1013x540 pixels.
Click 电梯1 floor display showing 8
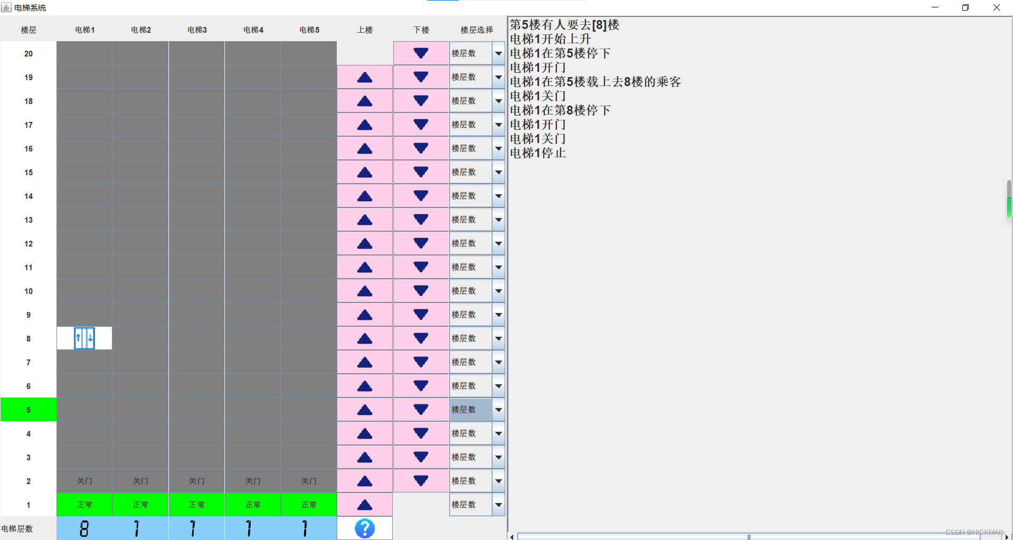click(x=84, y=528)
